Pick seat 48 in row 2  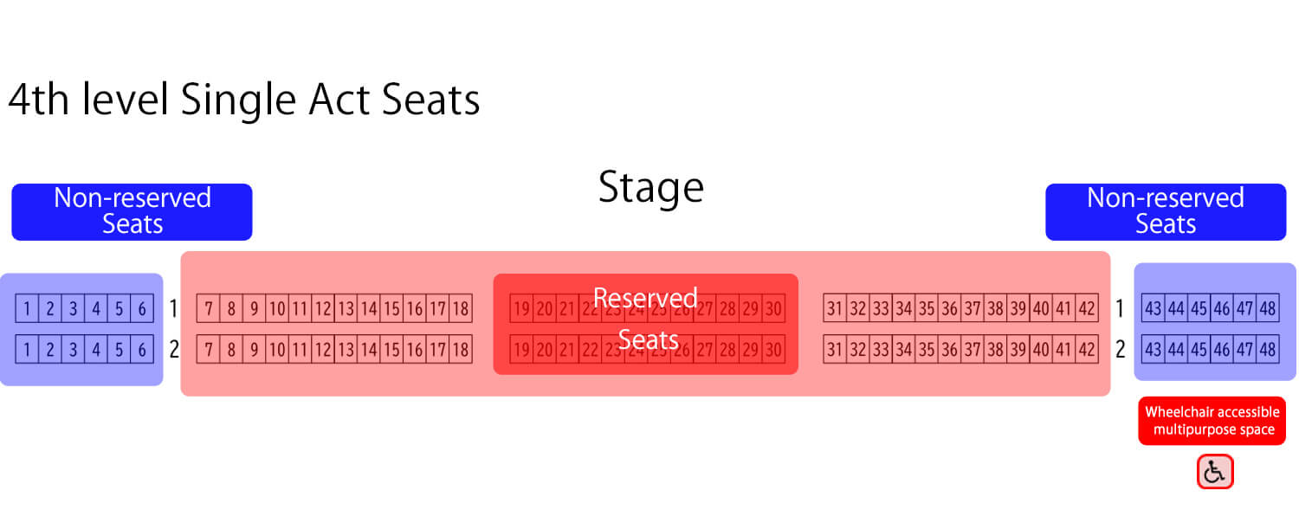pyautogui.click(x=1268, y=350)
